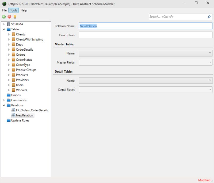Click the search magnifier icon
Viewport: 214px width, 183px height.
click(x=209, y=17)
